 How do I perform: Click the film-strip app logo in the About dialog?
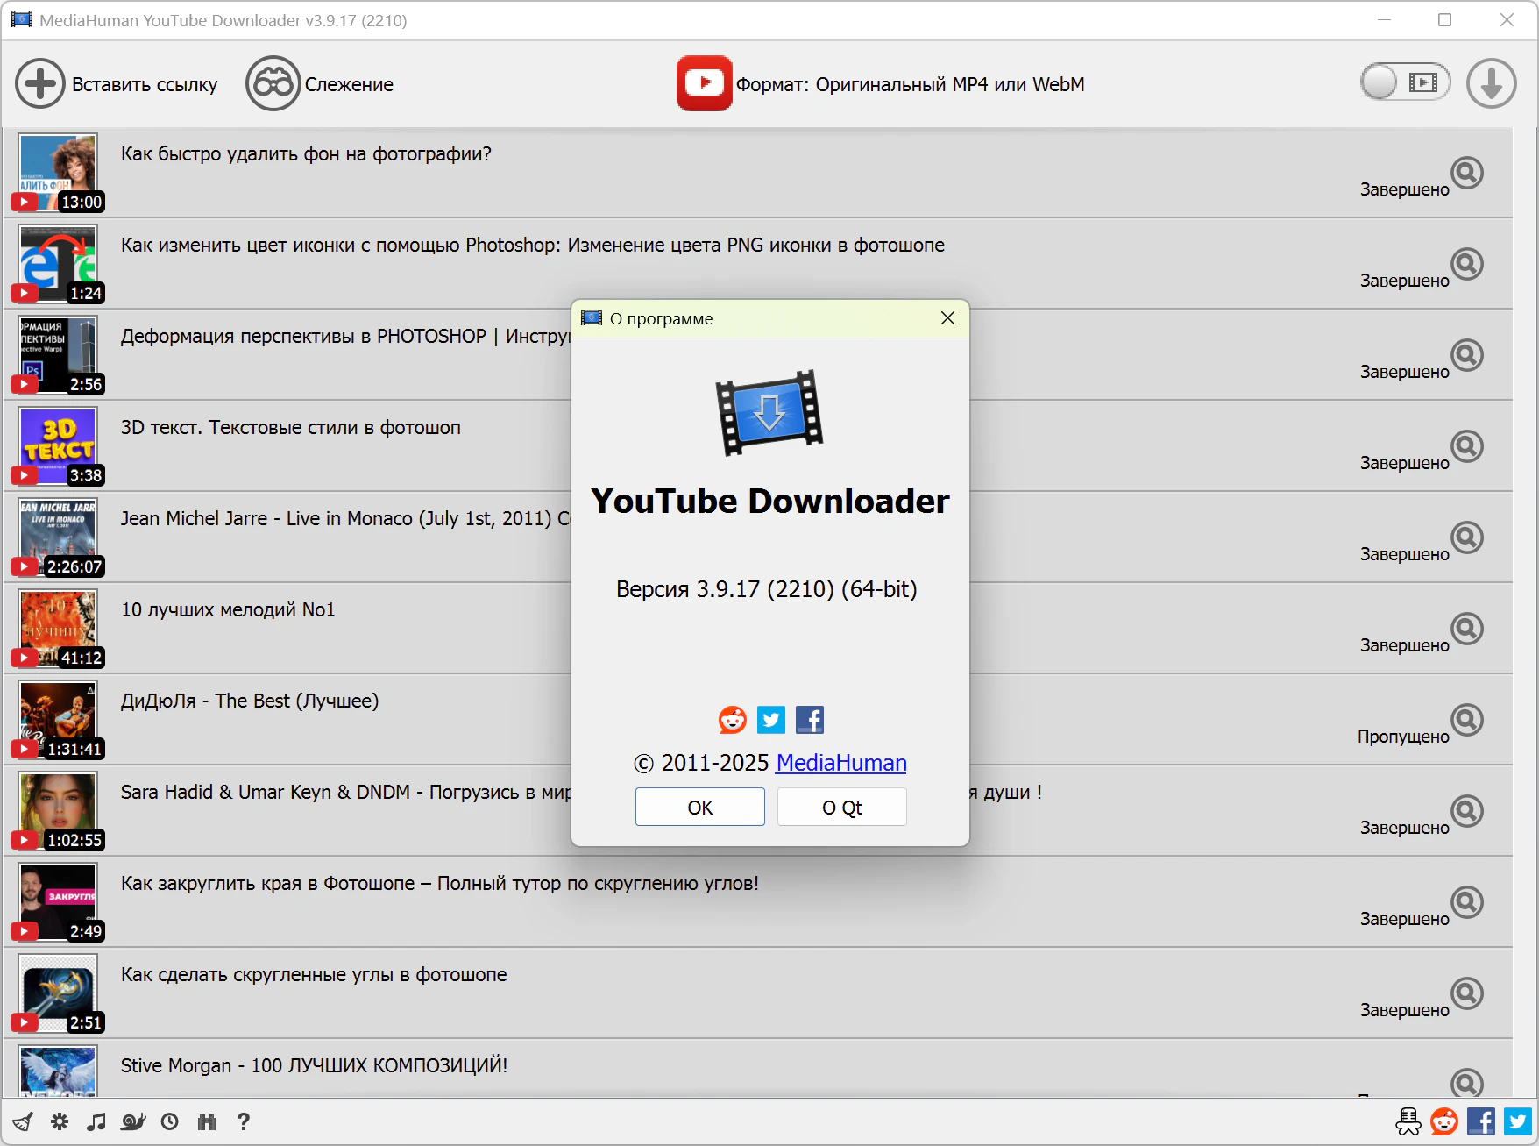[769, 412]
